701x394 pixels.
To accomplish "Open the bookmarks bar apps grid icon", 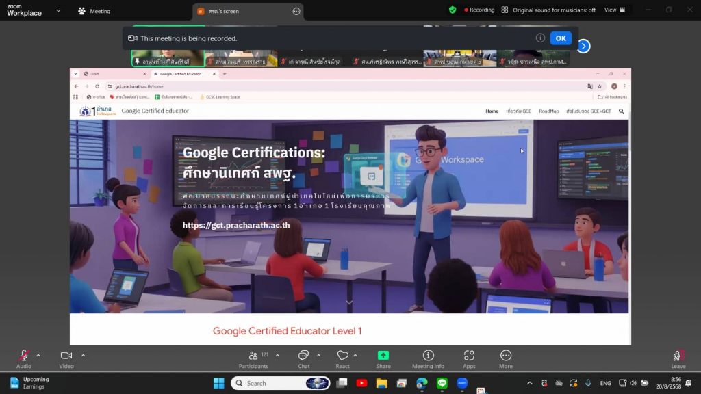I will [x=75, y=97].
